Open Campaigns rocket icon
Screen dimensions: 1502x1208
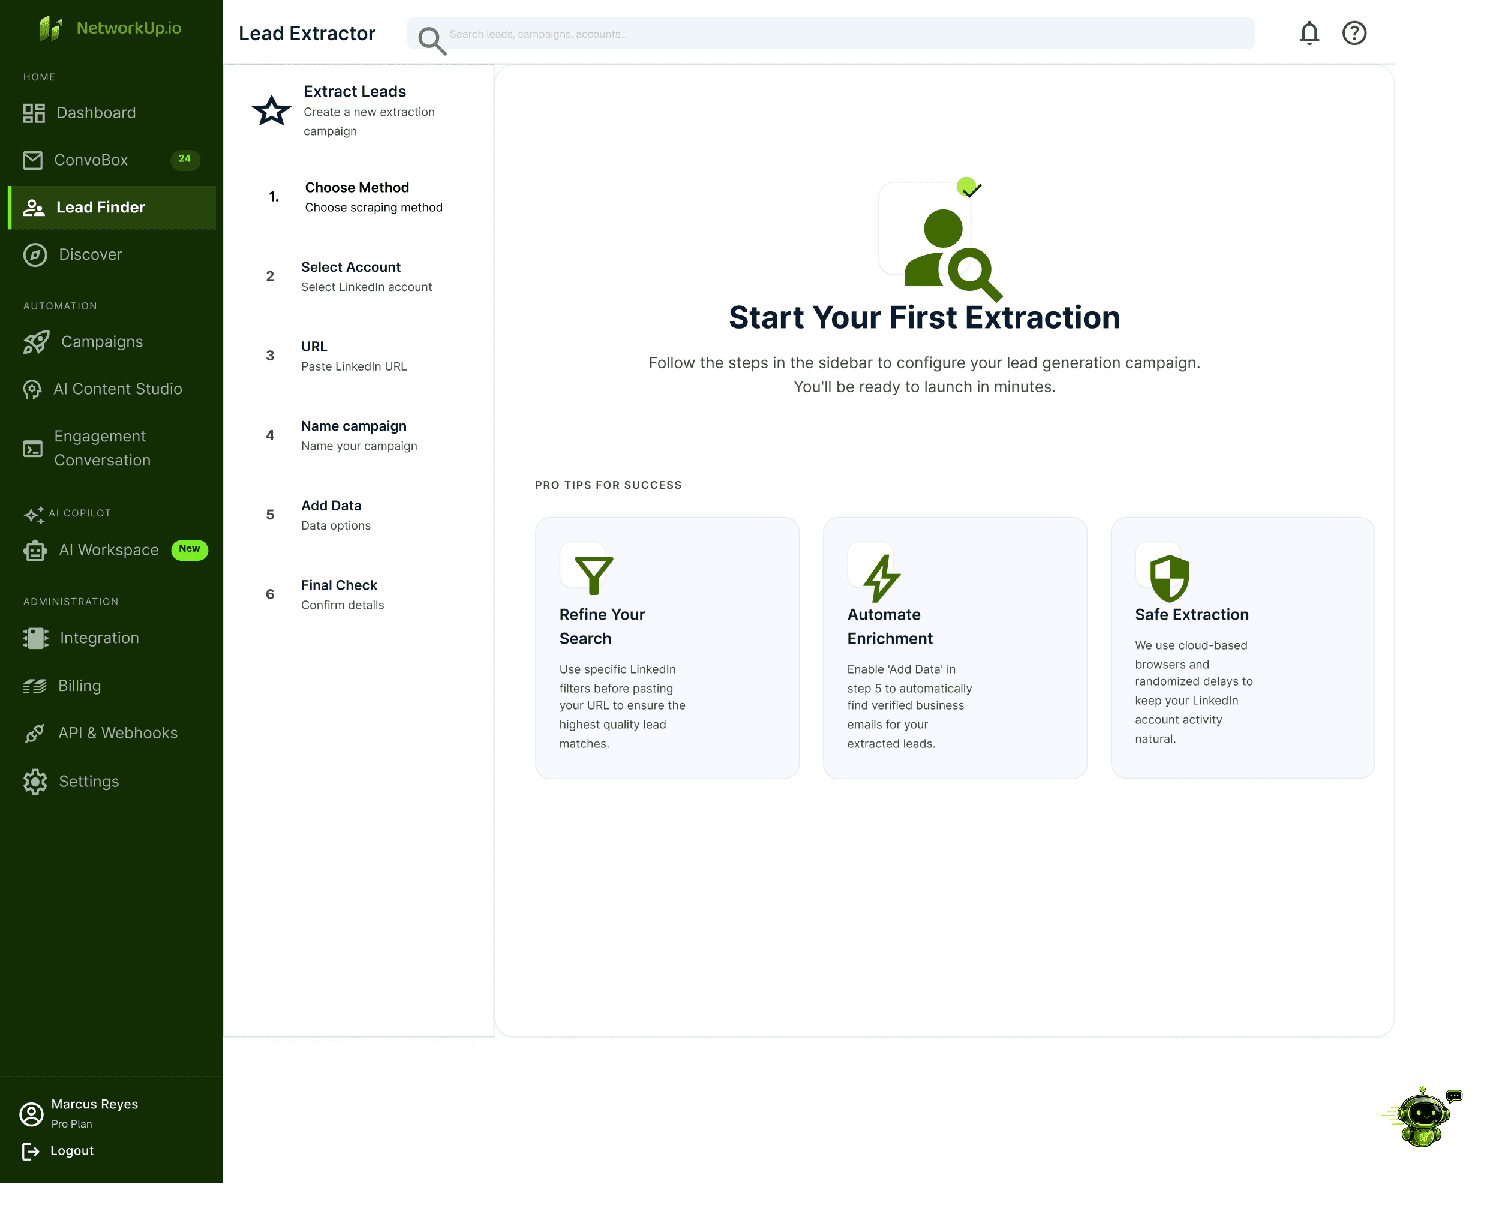[x=36, y=342]
